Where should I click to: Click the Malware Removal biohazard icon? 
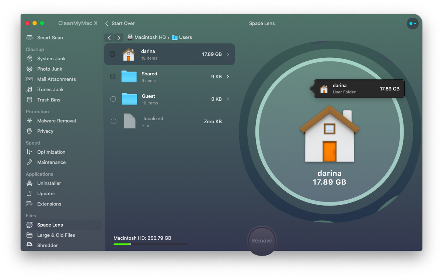pyautogui.click(x=29, y=121)
